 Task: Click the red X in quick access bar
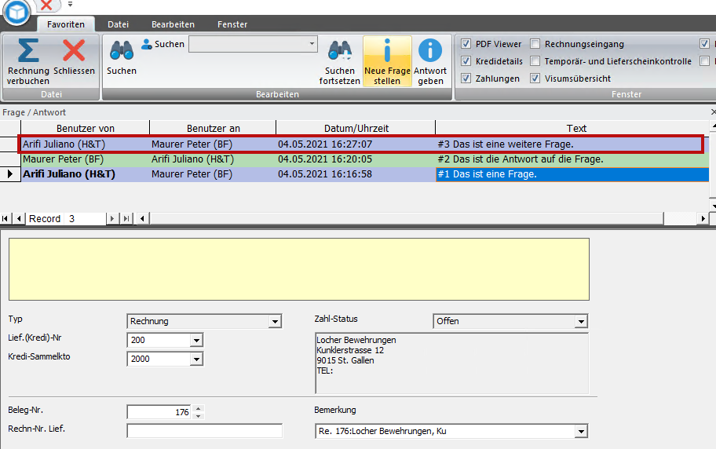pyautogui.click(x=46, y=5)
